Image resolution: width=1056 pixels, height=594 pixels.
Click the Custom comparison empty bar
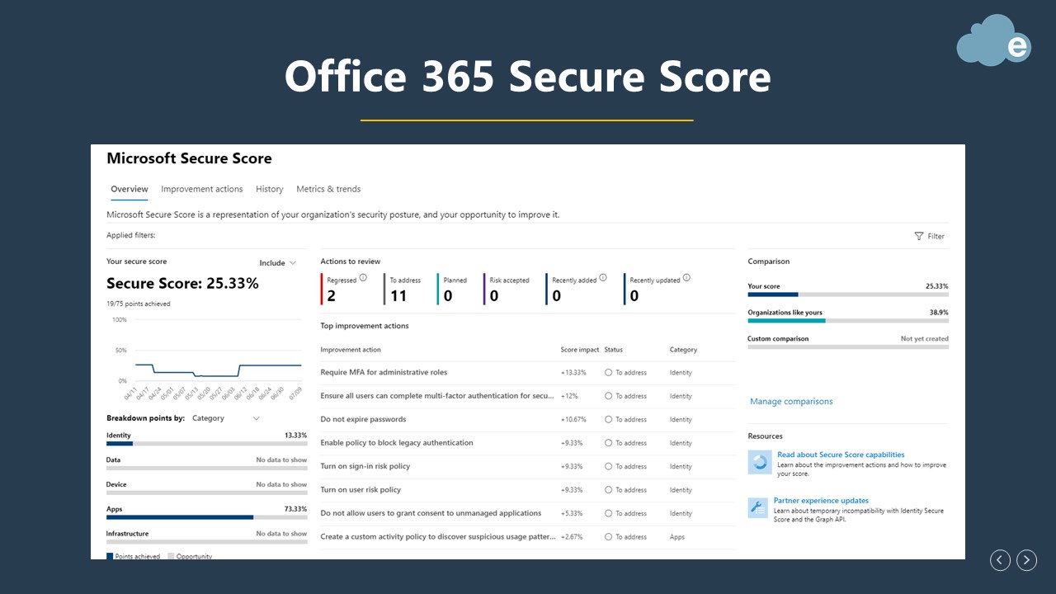(x=848, y=347)
